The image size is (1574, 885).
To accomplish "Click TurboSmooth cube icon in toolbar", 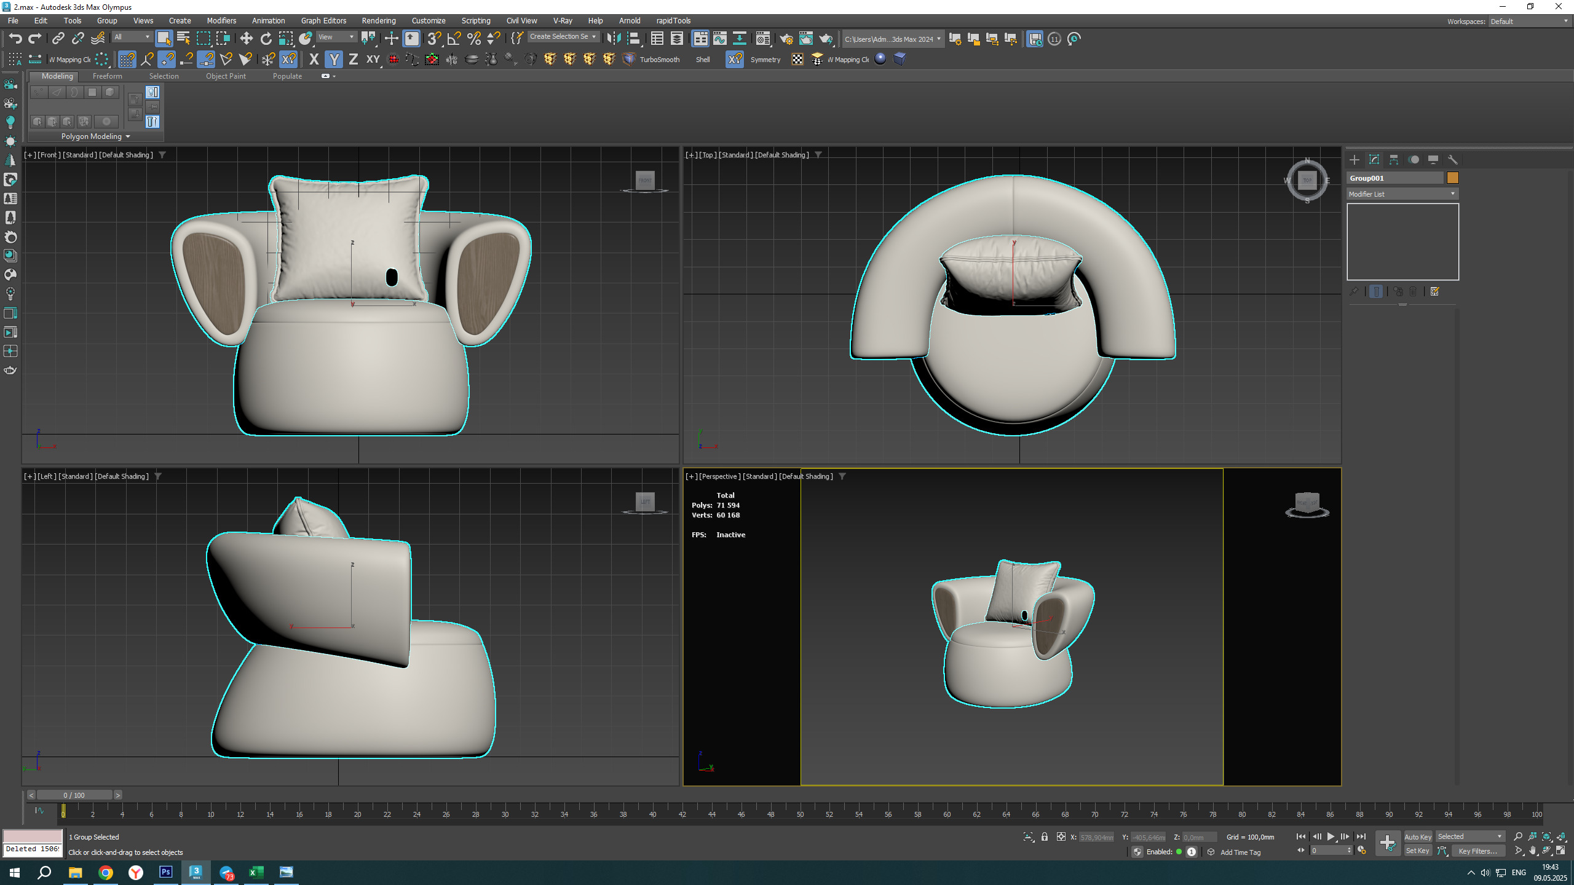I will [629, 59].
